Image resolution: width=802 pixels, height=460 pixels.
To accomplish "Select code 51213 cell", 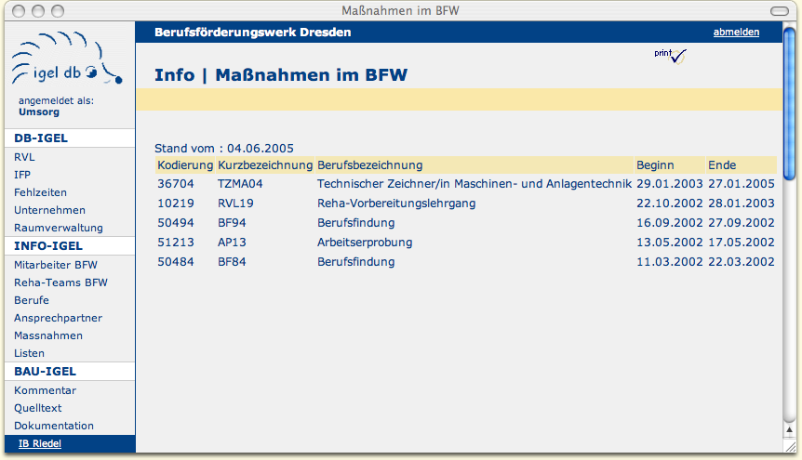I will point(176,243).
